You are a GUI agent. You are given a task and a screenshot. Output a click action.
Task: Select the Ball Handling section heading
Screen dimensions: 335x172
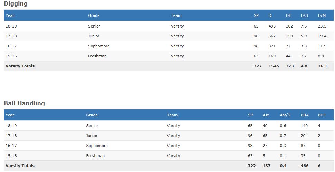24,103
